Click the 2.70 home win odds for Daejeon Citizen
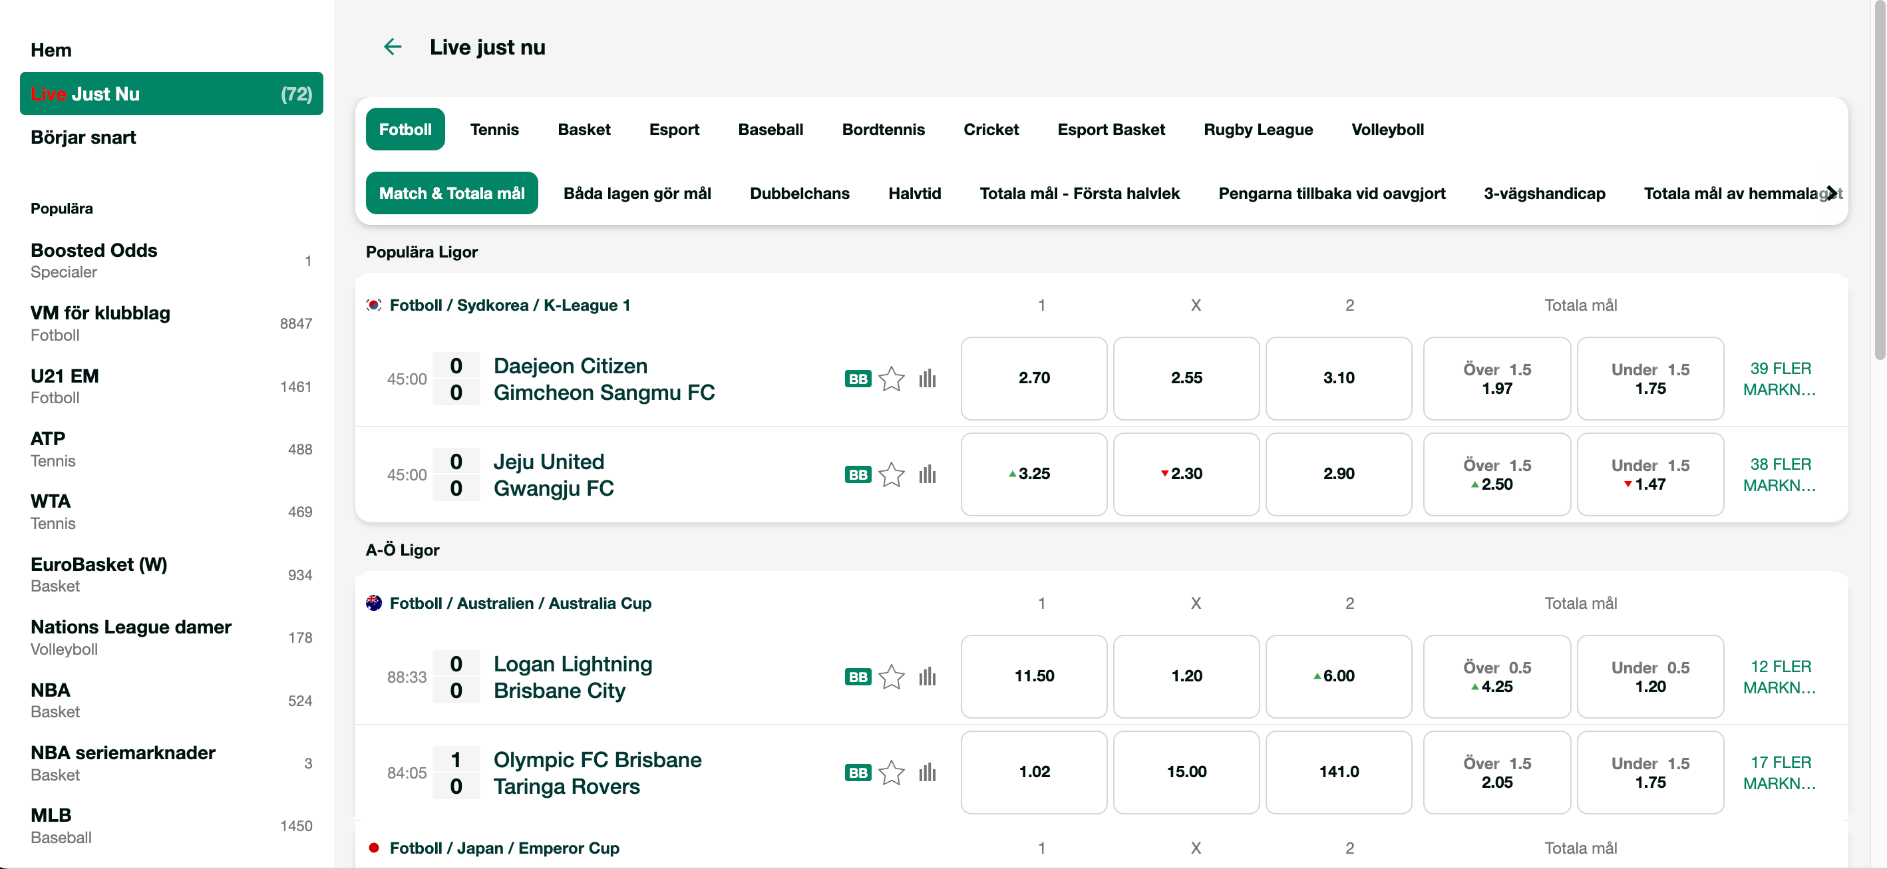The image size is (1887, 869). click(x=1033, y=379)
